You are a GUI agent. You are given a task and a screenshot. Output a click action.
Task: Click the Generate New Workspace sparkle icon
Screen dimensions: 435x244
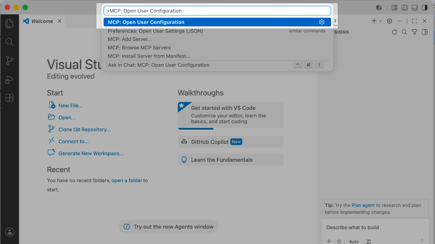[51, 152]
